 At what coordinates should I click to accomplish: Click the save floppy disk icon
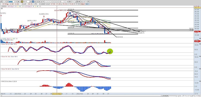(x=77, y=2)
